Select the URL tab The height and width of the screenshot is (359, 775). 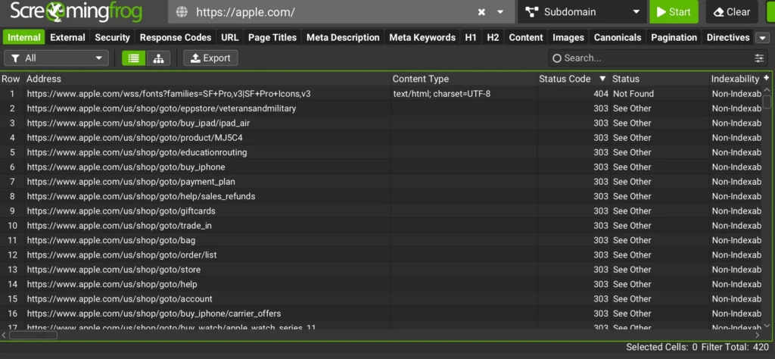(230, 37)
